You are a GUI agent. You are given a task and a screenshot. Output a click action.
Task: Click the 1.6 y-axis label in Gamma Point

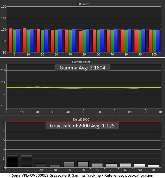[x=3, y=106]
